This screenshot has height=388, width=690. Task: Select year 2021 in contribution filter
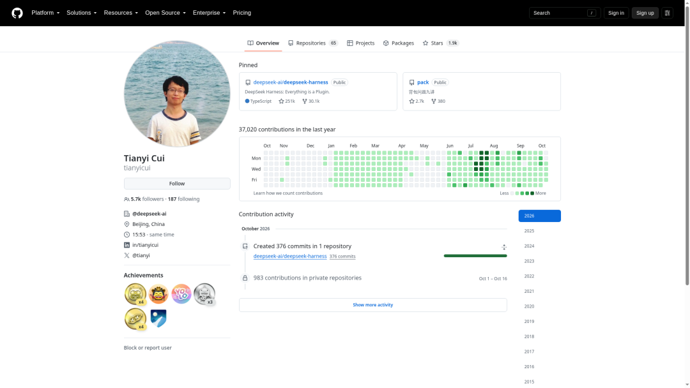539,292
